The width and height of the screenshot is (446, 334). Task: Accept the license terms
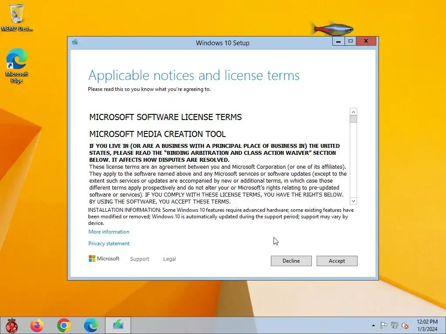(337, 261)
